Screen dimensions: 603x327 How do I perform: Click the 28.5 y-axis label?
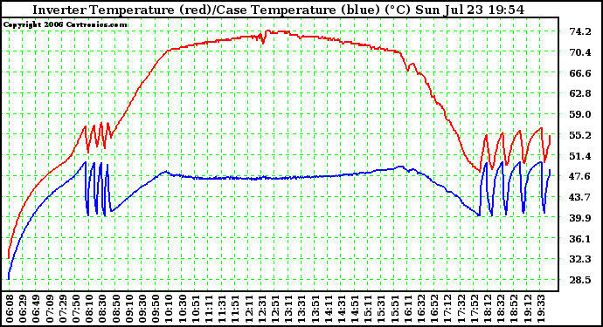coord(580,280)
